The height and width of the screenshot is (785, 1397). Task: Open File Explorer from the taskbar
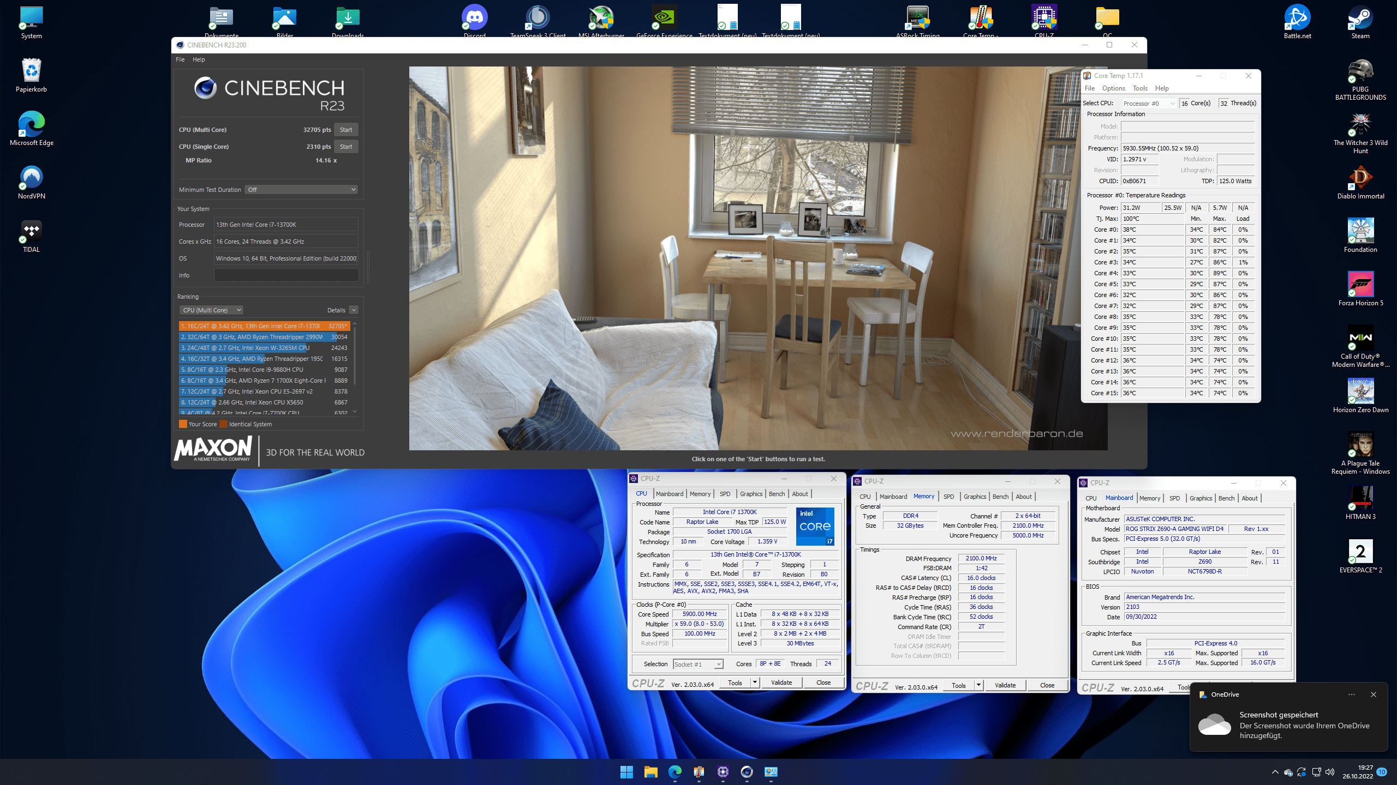coord(650,772)
